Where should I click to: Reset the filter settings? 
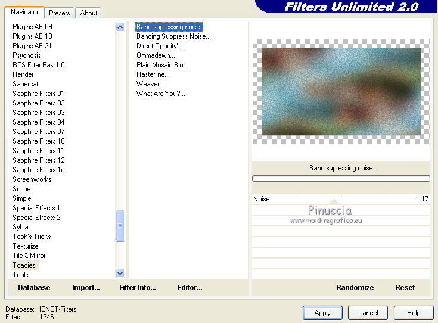coord(405,287)
